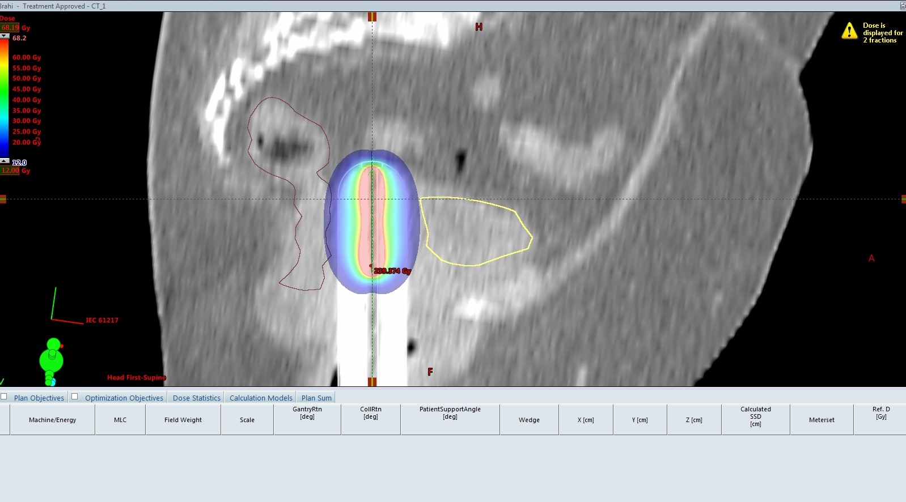The width and height of the screenshot is (906, 502).
Task: Click the yellow dose warning triangle icon
Action: coord(849,31)
